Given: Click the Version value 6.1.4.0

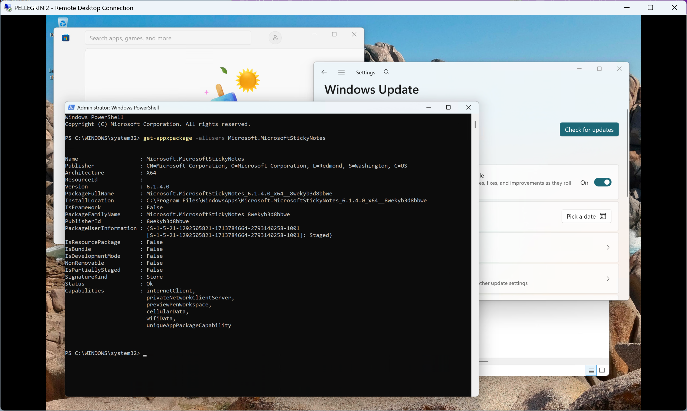Looking at the screenshot, I should coord(158,186).
